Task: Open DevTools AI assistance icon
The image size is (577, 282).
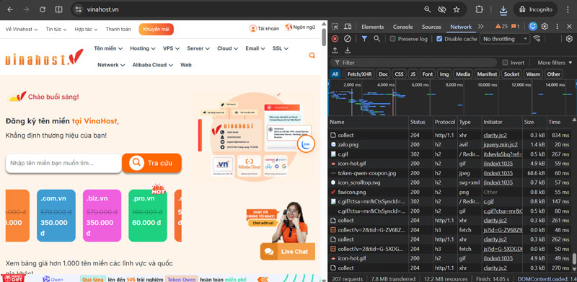Action: (x=532, y=27)
